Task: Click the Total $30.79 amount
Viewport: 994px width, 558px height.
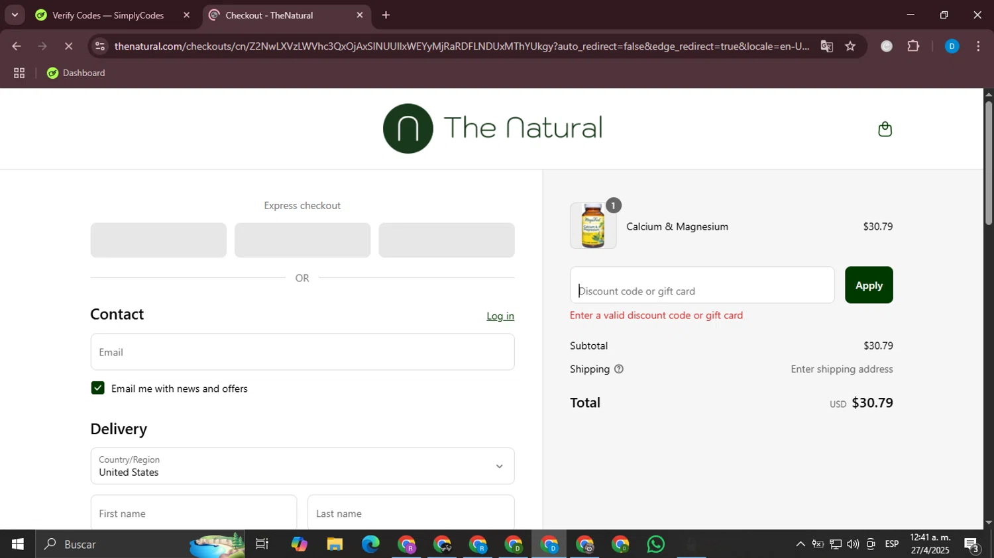Action: point(872,402)
